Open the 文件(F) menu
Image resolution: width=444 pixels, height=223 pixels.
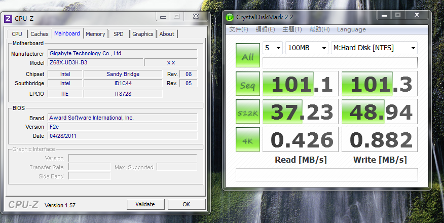pos(239,29)
